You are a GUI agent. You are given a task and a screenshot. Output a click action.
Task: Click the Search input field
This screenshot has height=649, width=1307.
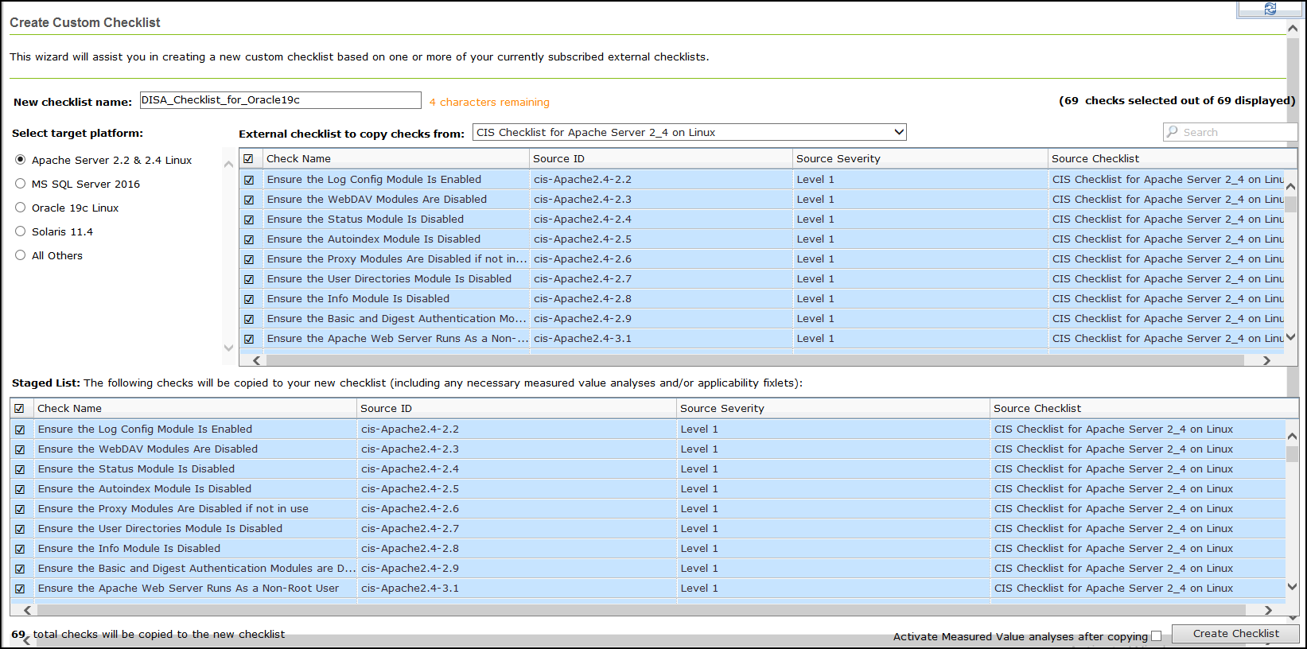[x=1230, y=132]
